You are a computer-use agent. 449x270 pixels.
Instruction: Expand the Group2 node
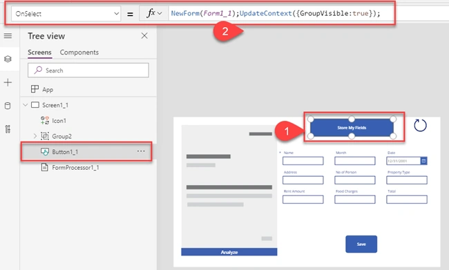point(35,136)
